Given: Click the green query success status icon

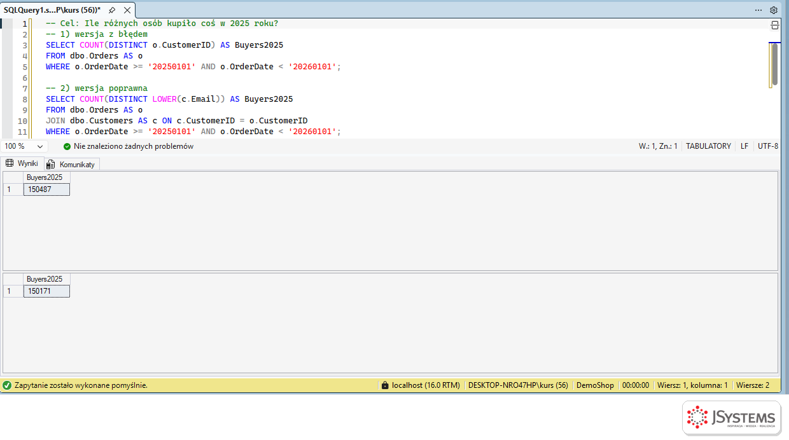Looking at the screenshot, I should [7, 385].
